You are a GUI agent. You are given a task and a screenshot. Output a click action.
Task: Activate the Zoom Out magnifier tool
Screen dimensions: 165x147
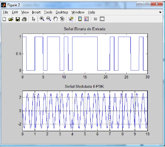[49, 19]
